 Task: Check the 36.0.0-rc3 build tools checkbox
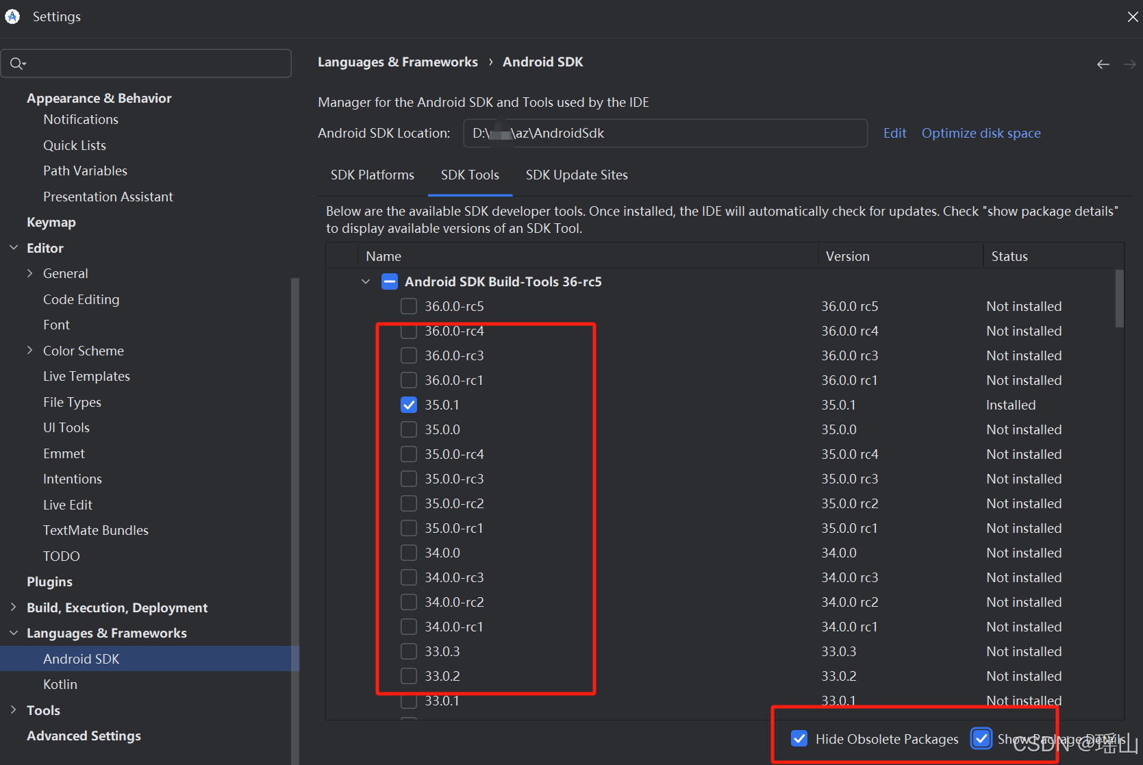[x=409, y=355]
